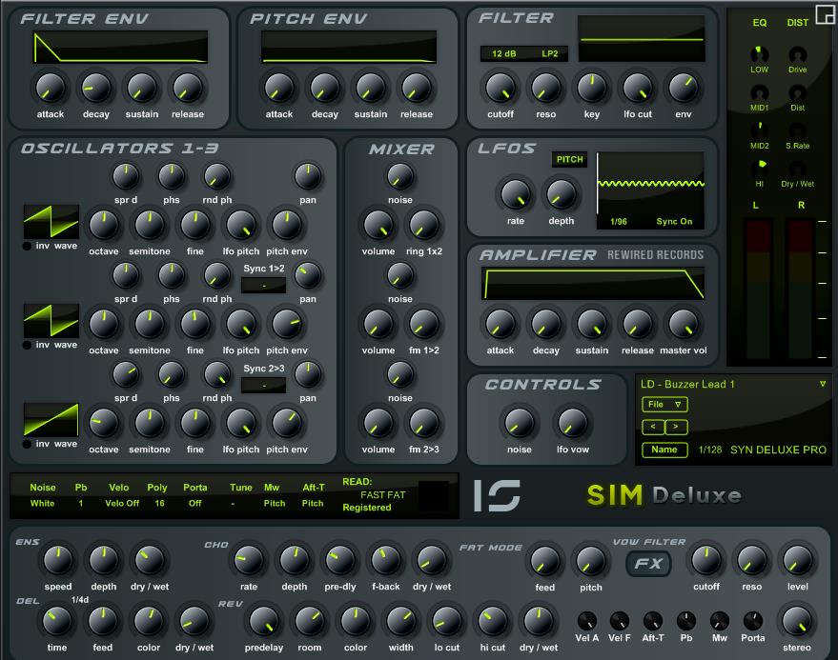Click the delay time 1/4d knob

pos(56,621)
